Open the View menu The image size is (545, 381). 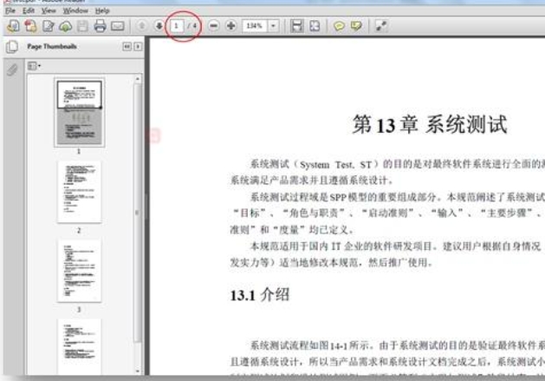coord(49,10)
